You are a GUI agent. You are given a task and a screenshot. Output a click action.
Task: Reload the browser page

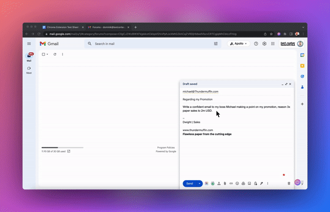point(39,34)
